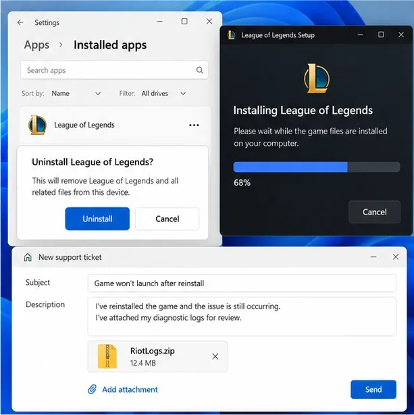The image size is (414, 415).
Task: Cancel the uninstall confirmation dialog
Action: click(x=167, y=219)
